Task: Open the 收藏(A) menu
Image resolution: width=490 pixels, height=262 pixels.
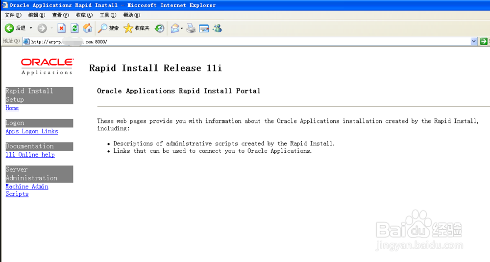Action: [84, 15]
